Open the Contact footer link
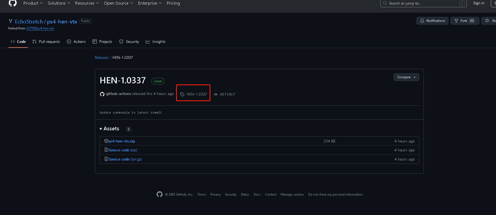 271,194
